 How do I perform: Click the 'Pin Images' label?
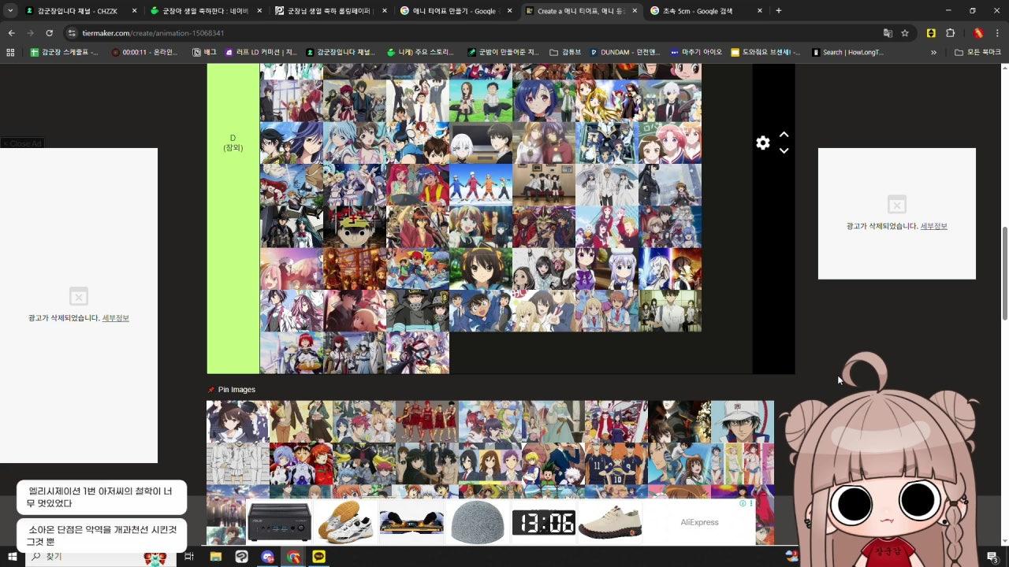236,390
